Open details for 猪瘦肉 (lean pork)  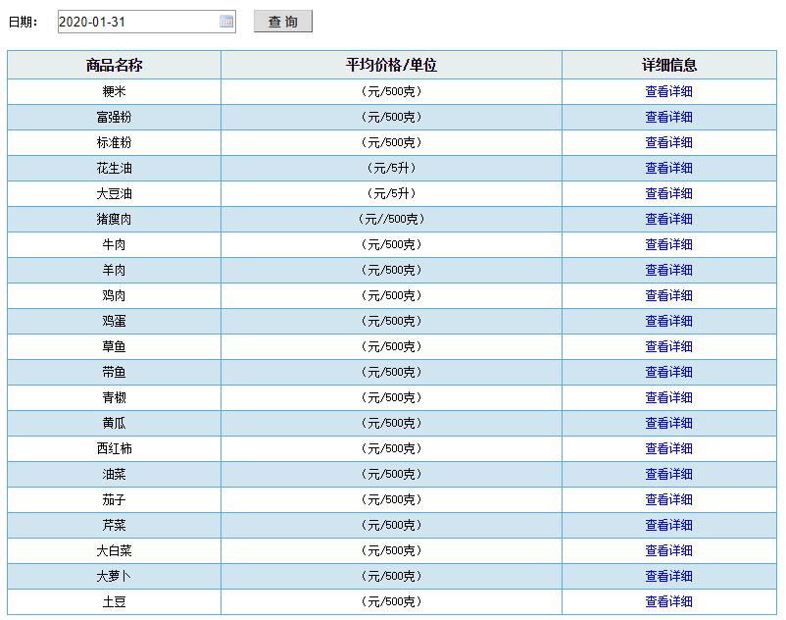click(x=669, y=218)
